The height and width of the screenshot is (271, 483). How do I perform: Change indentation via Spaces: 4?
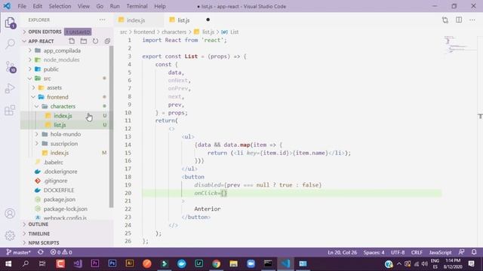(374, 252)
